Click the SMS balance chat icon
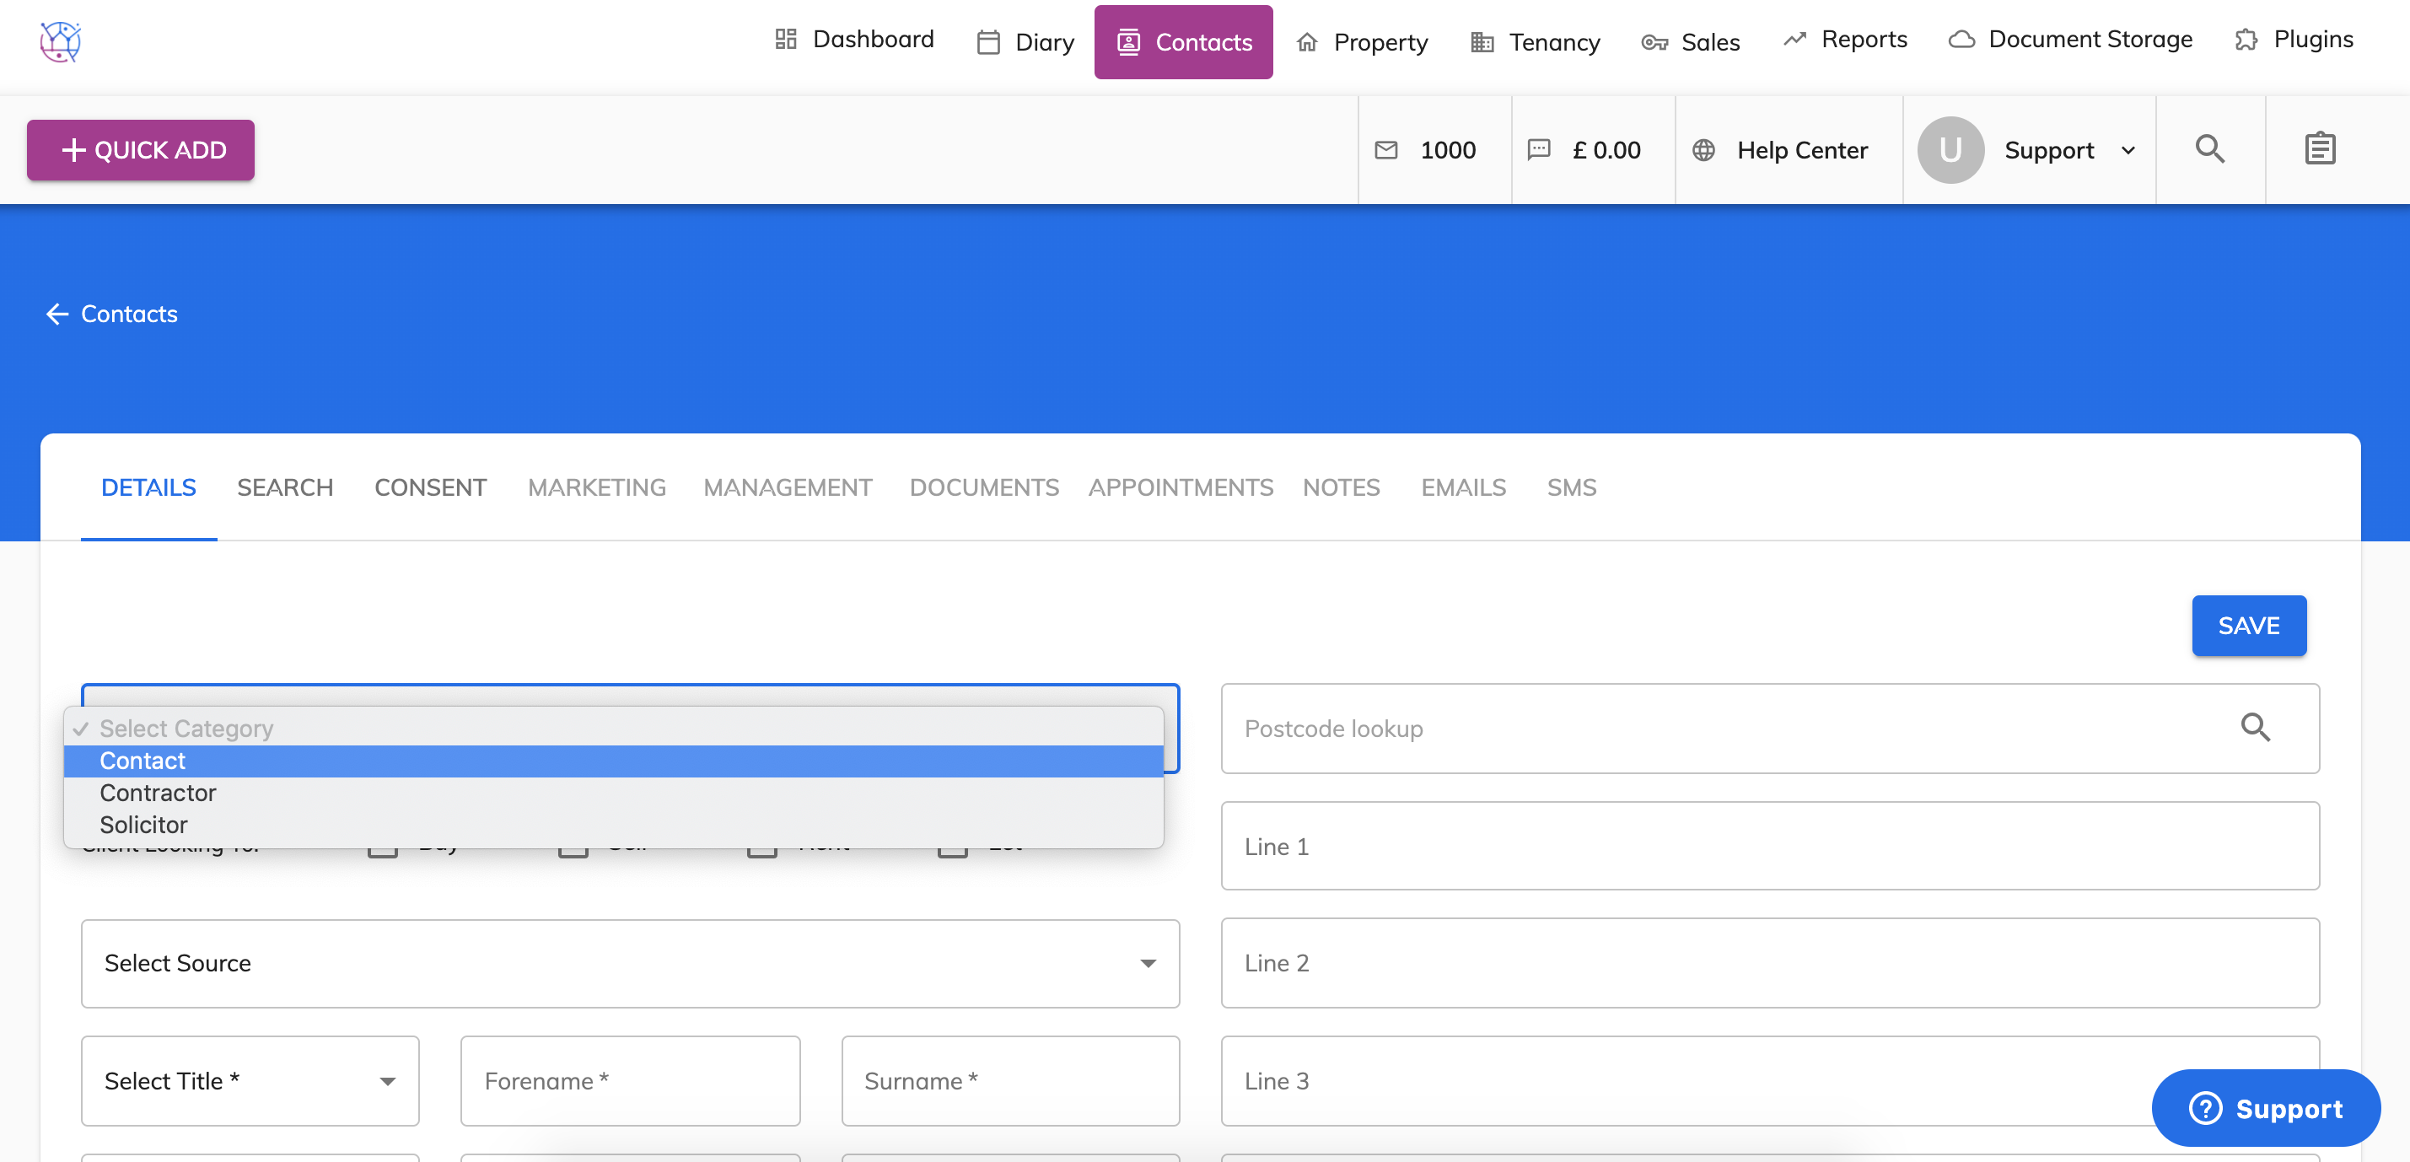Image resolution: width=2410 pixels, height=1162 pixels. [1539, 150]
